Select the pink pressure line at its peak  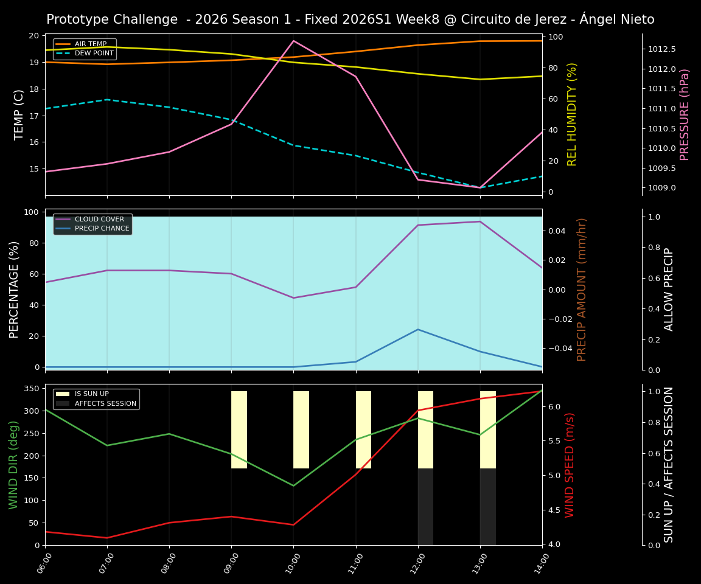coord(293,41)
